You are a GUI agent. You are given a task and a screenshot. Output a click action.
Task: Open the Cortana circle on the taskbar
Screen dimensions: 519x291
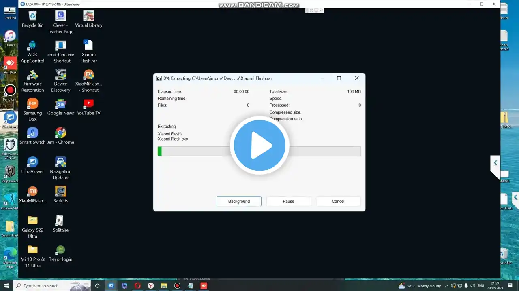pyautogui.click(x=97, y=286)
